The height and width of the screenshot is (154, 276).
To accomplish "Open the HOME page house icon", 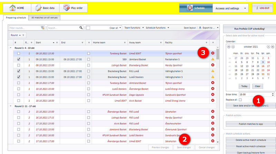I will tap(12, 8).
